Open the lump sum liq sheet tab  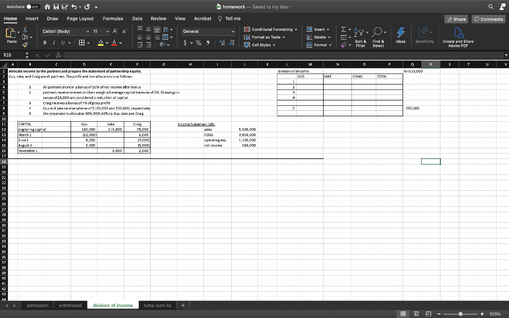tap(157, 306)
